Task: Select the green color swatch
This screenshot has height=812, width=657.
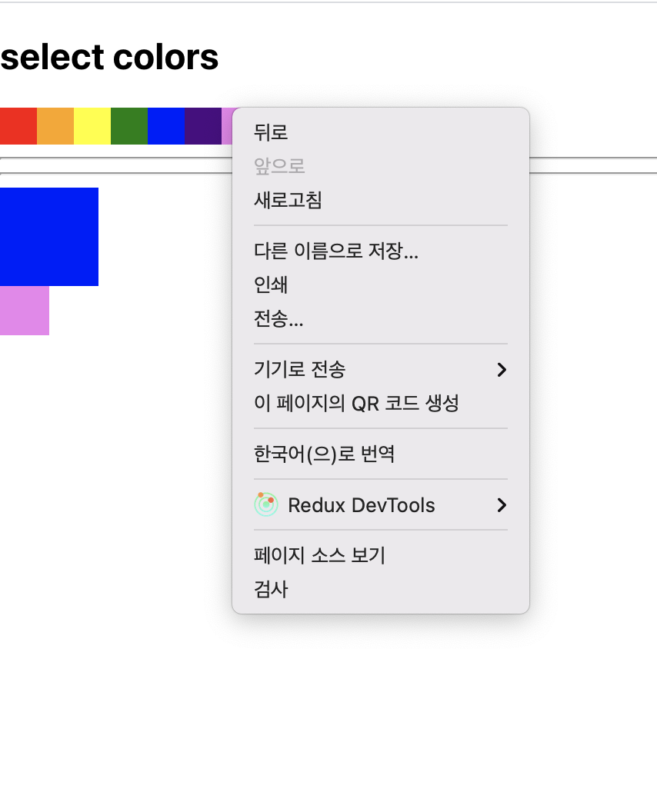Action: click(129, 126)
